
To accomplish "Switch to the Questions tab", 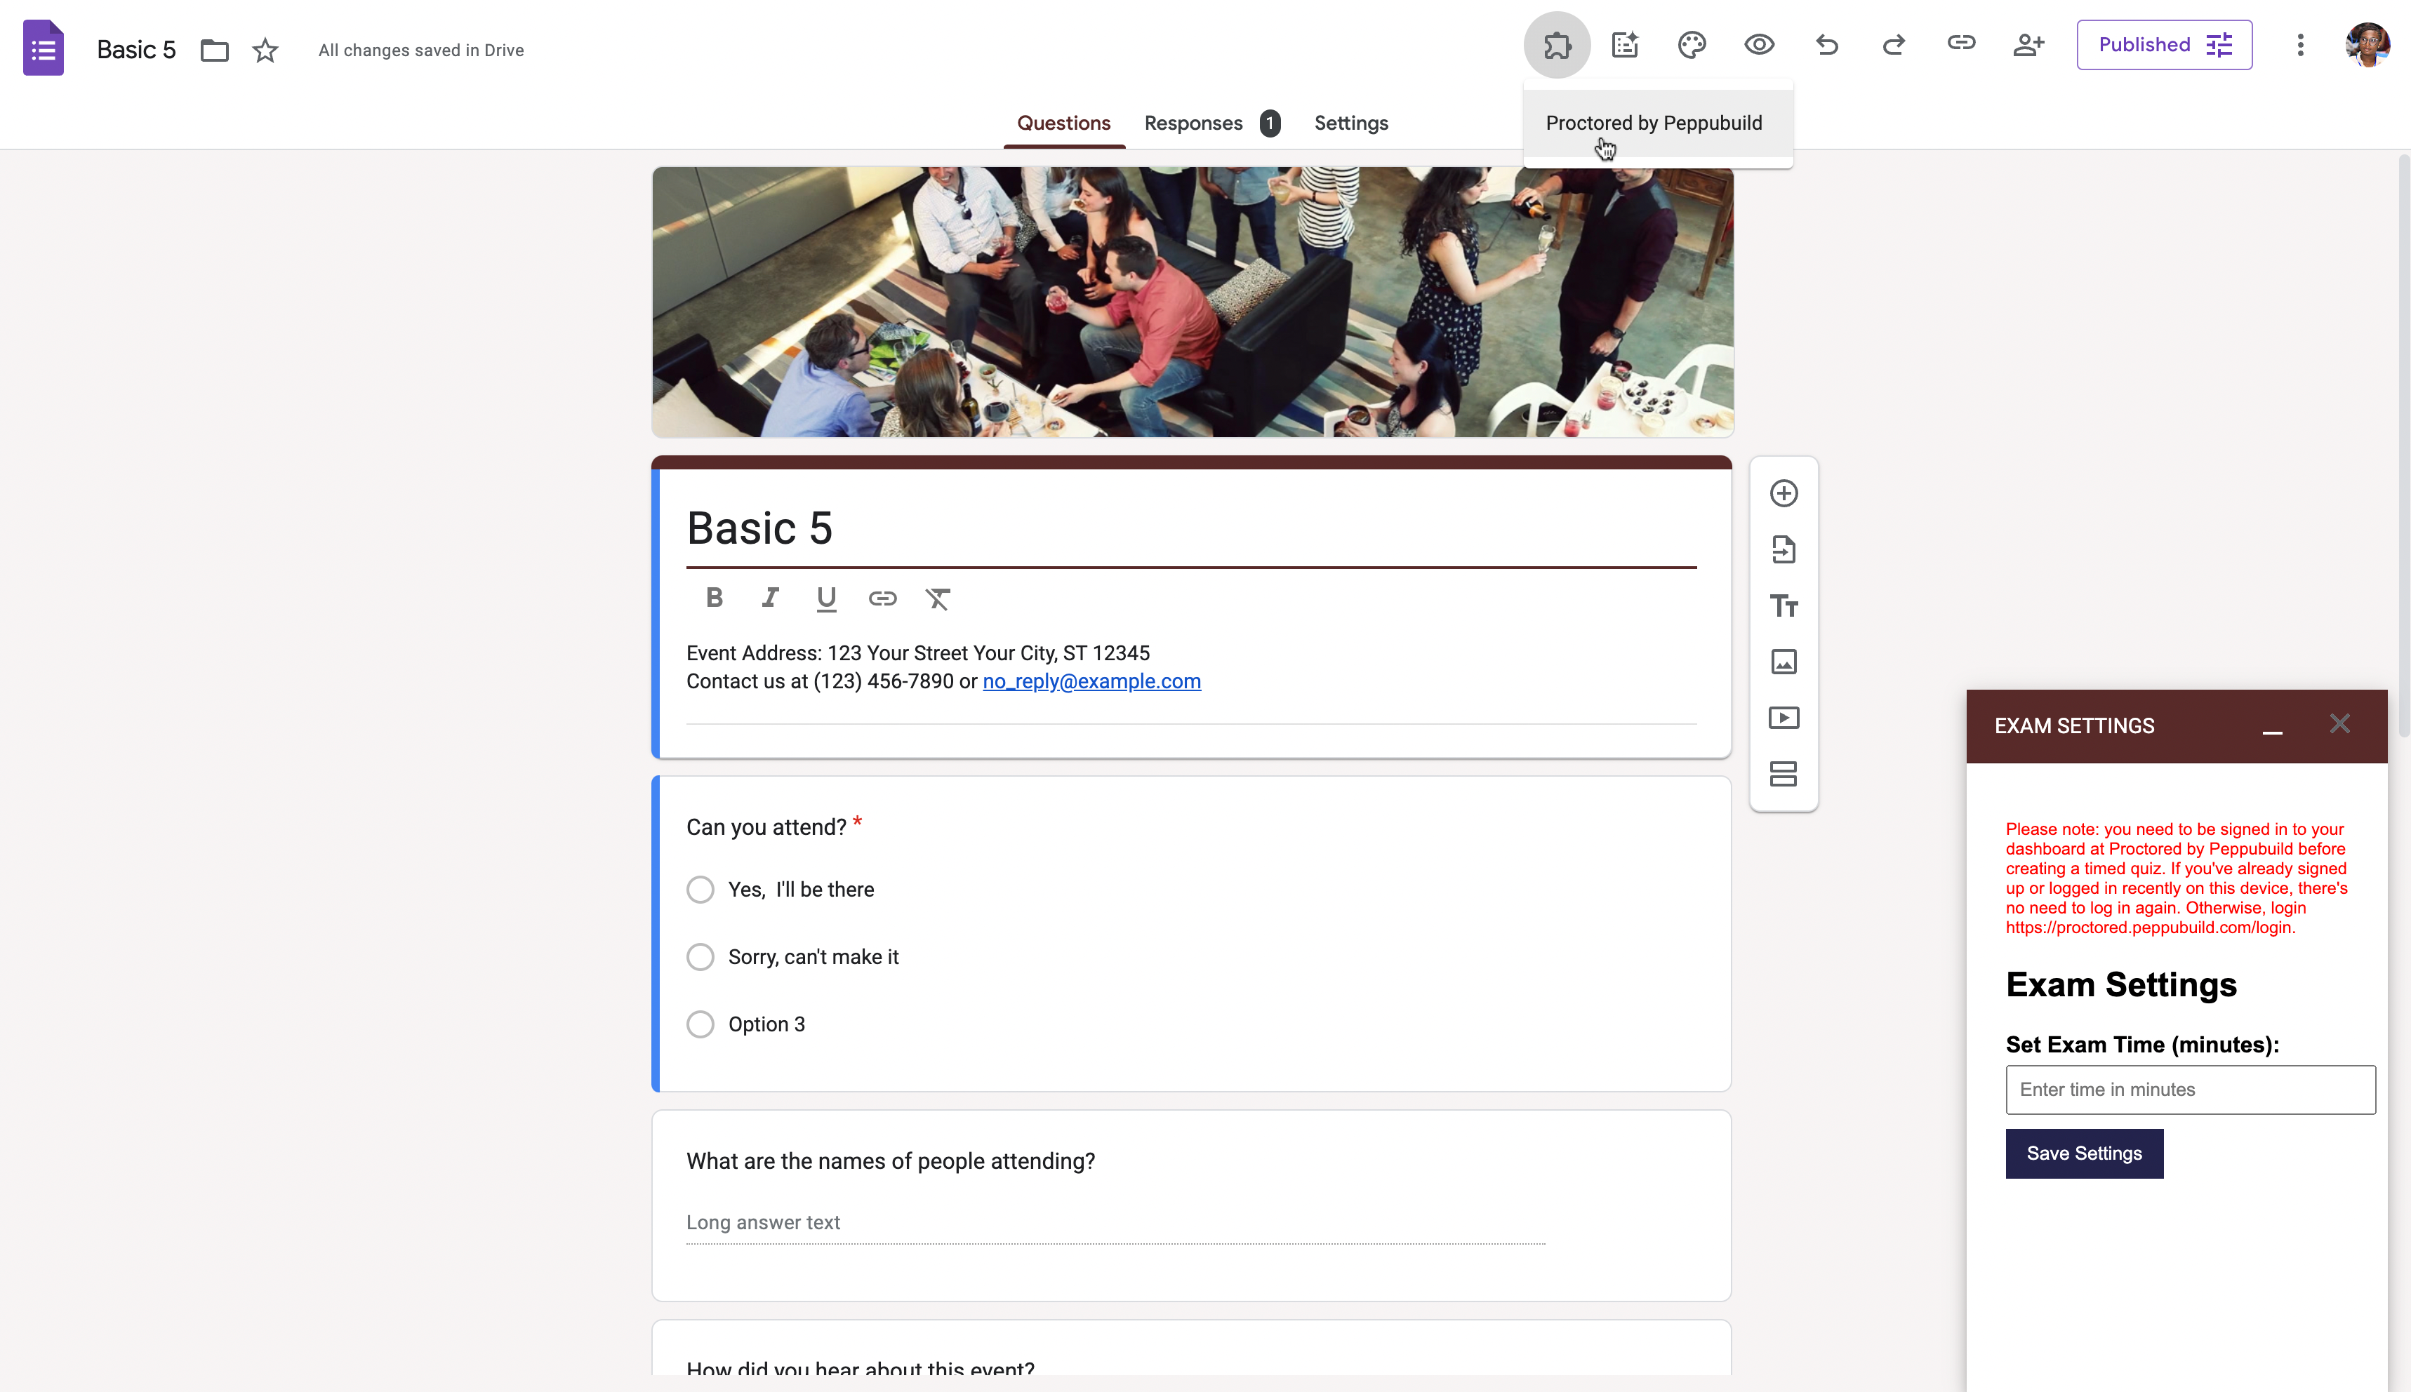I will [1063, 123].
